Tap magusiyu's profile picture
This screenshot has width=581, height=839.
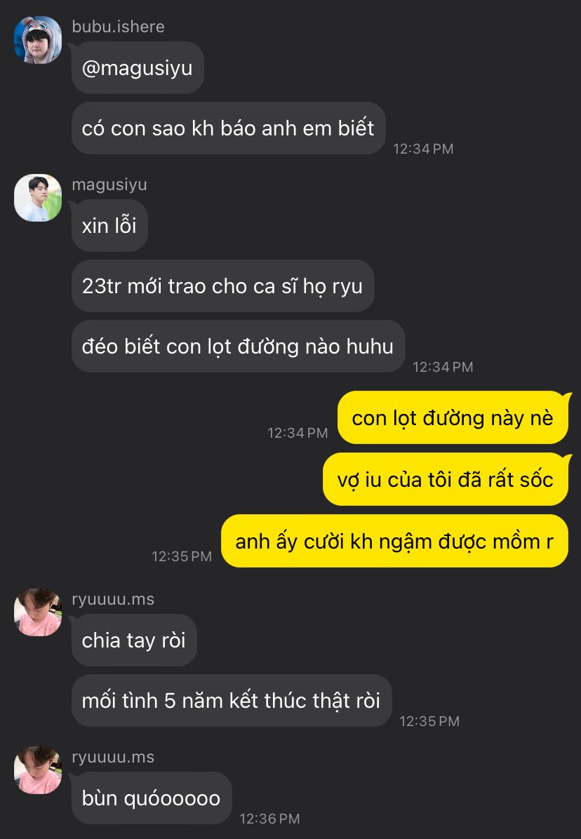(x=37, y=198)
